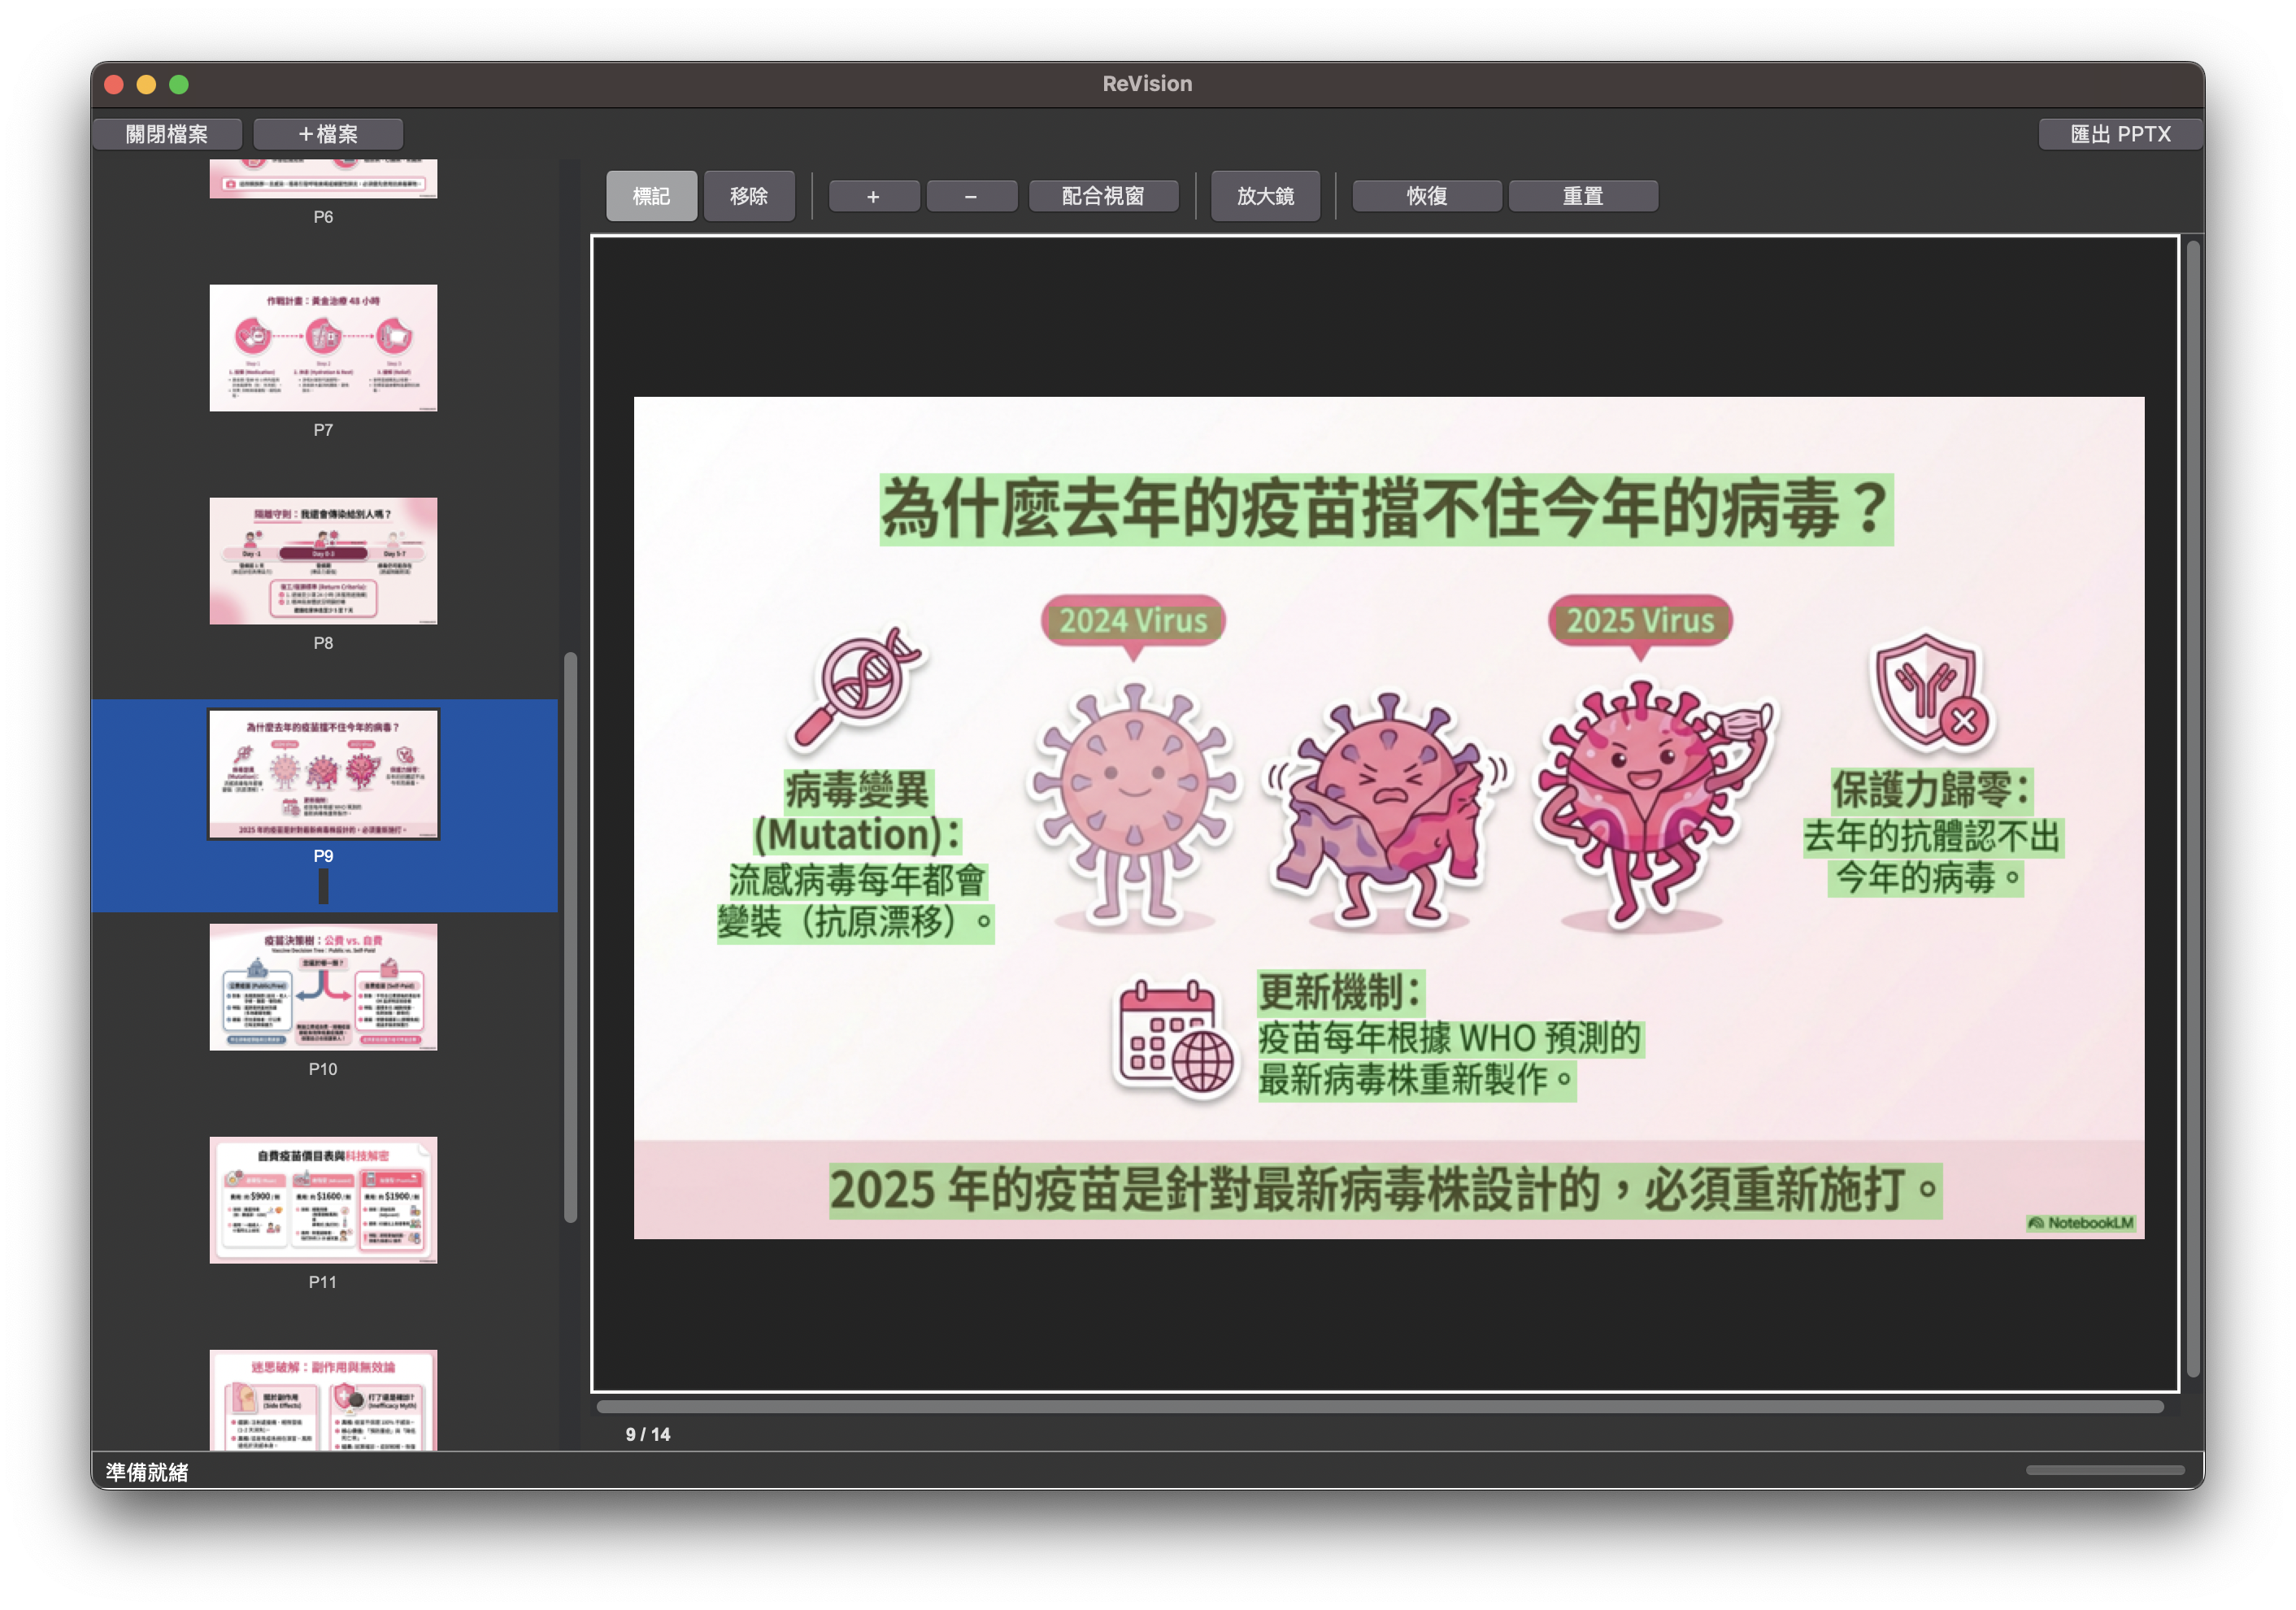The width and height of the screenshot is (2296, 1610).
Task: Click the 標記 mark tool button
Action: tap(651, 196)
